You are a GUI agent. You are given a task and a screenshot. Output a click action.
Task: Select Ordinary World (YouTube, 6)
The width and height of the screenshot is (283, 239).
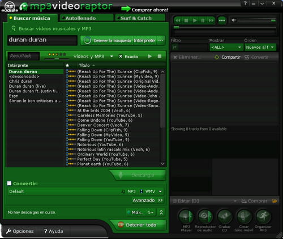[106, 155]
